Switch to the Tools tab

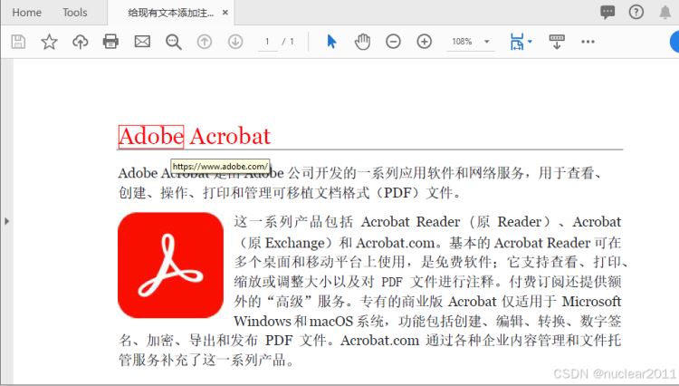coord(75,13)
